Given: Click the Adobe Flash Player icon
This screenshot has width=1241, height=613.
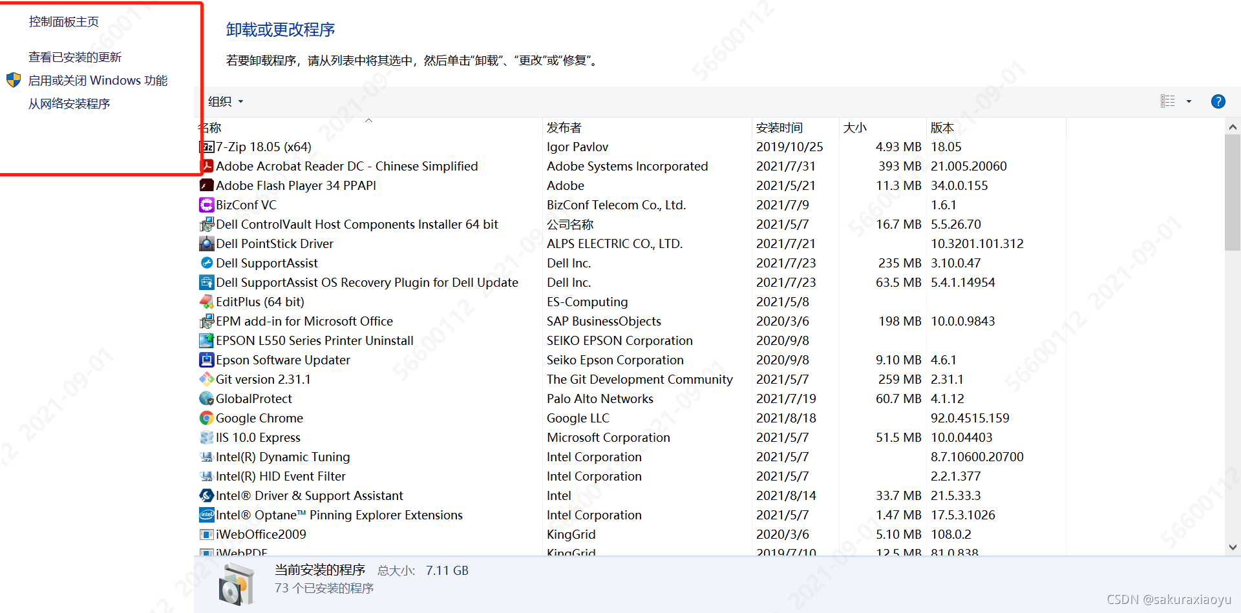Looking at the screenshot, I should 207,186.
